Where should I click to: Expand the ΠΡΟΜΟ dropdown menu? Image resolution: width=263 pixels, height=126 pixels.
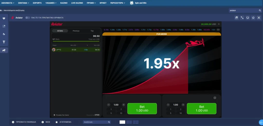click(x=91, y=3)
